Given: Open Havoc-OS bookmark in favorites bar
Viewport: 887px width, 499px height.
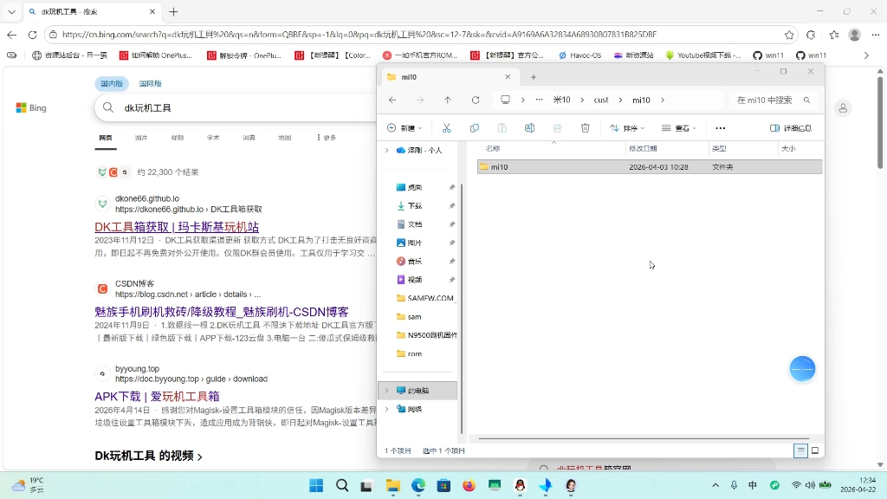Looking at the screenshot, I should coord(579,55).
